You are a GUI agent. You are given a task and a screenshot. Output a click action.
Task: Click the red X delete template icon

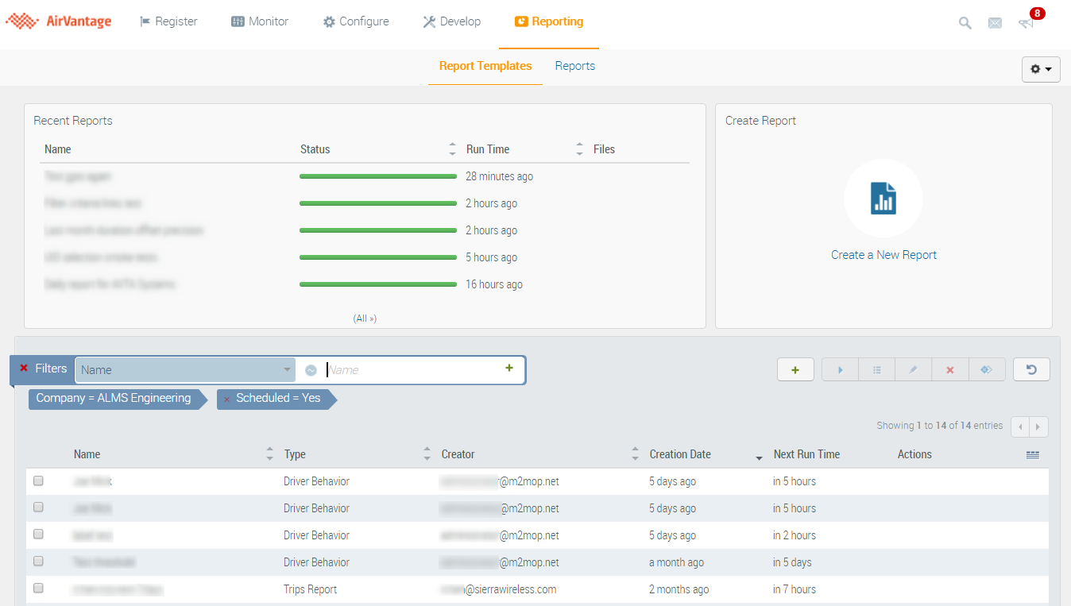(949, 369)
